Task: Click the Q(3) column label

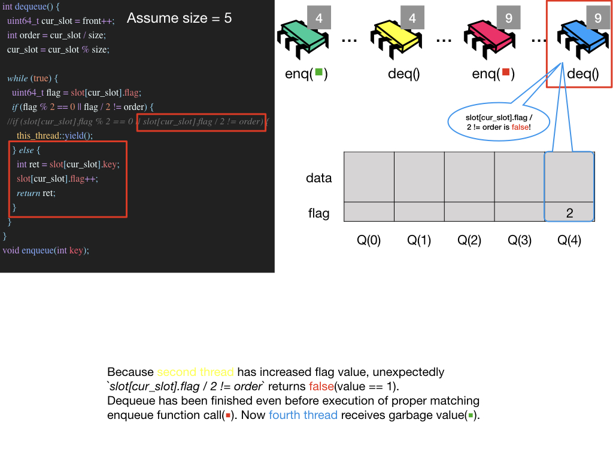Action: point(520,240)
